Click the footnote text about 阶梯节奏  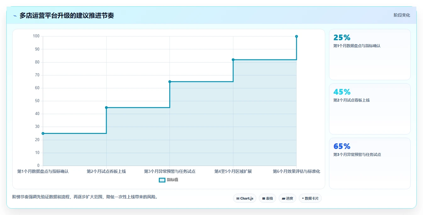(x=85, y=197)
